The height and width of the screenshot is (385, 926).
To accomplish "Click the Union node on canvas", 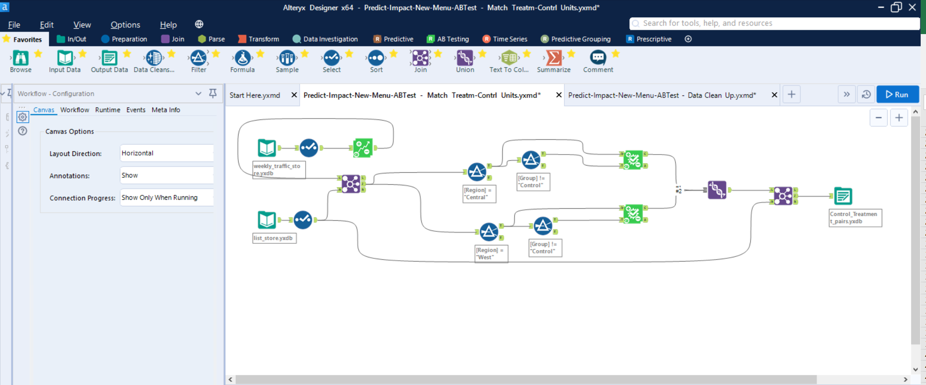I will [717, 190].
